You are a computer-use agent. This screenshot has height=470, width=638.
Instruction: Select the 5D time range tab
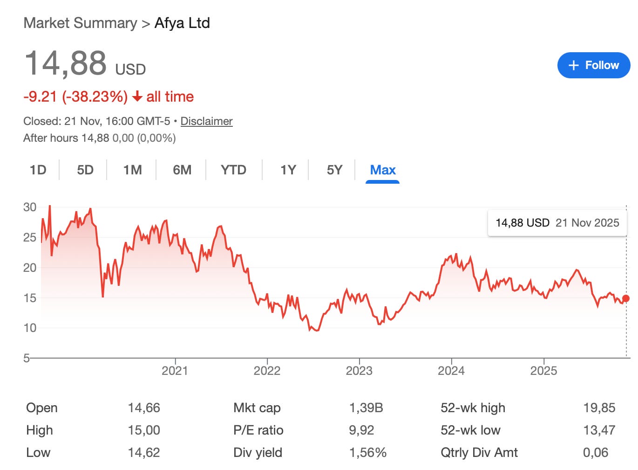(x=85, y=170)
